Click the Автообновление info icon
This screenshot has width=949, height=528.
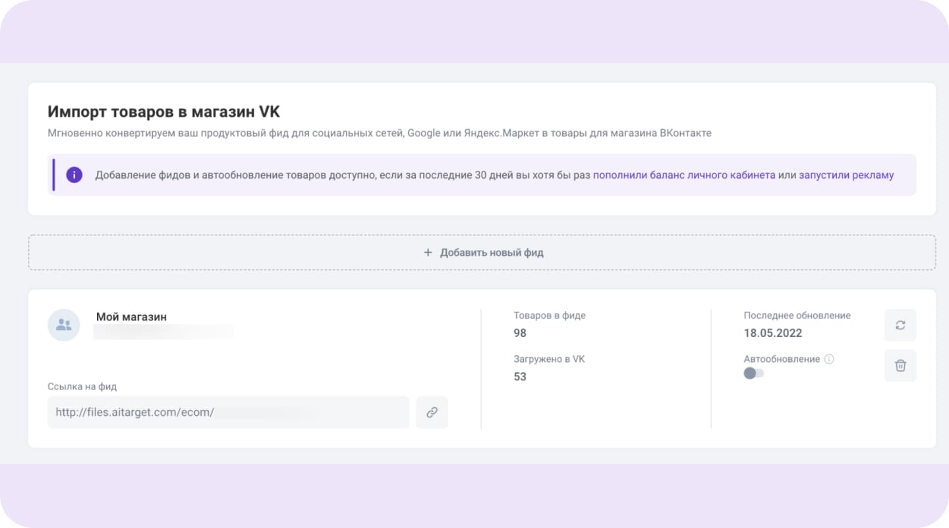[829, 359]
